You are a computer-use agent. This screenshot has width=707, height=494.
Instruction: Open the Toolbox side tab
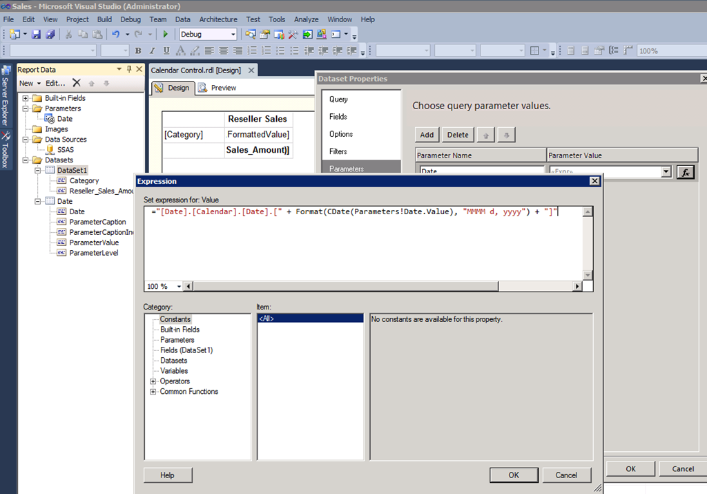pos(6,149)
